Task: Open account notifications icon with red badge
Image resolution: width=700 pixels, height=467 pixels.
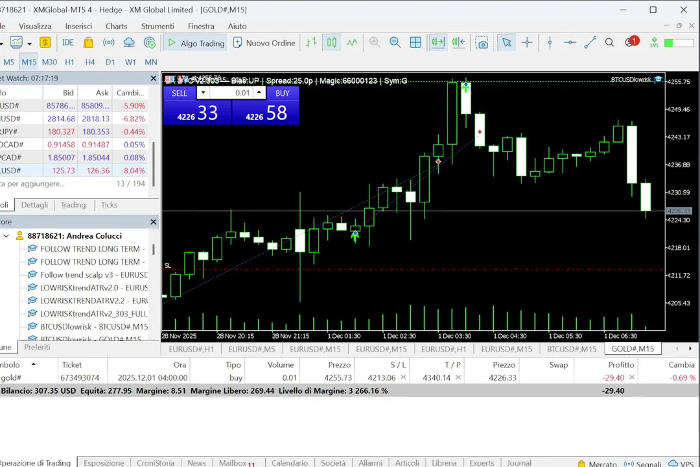Action: click(x=632, y=42)
